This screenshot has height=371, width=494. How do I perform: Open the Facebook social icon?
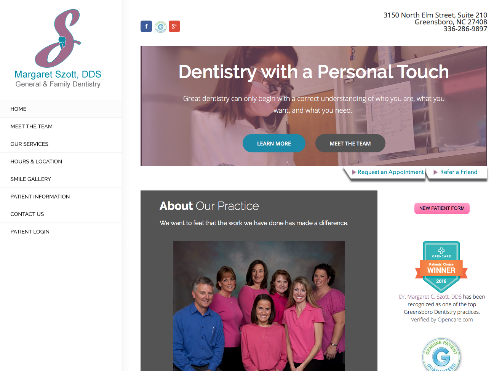click(146, 26)
